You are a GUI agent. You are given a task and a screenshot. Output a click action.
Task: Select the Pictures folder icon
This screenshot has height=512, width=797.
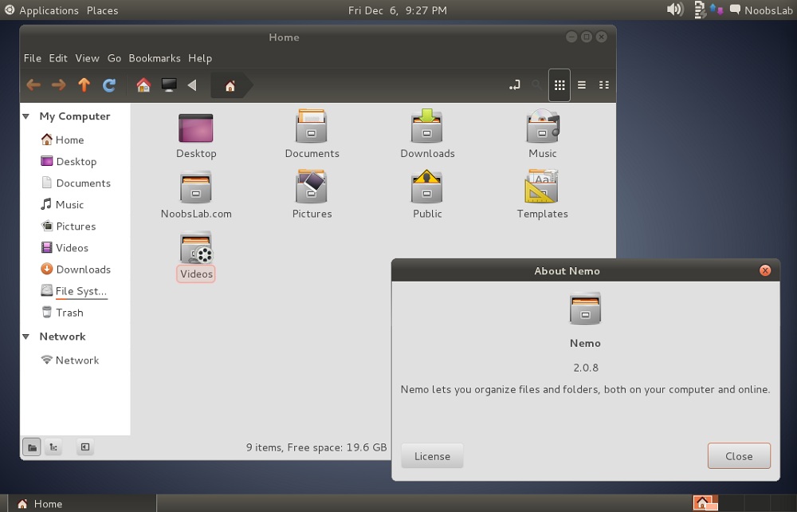[312, 186]
